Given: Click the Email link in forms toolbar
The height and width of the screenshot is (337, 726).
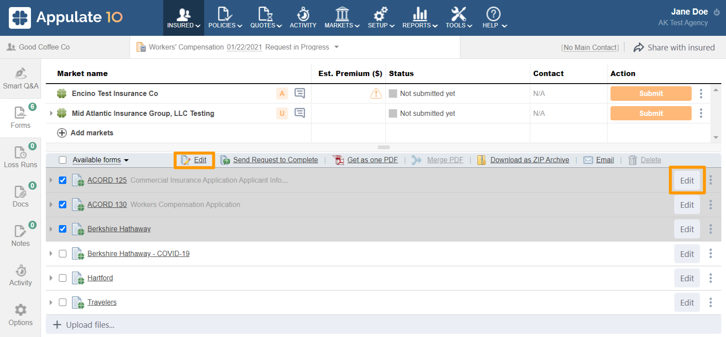Looking at the screenshot, I should (x=605, y=160).
